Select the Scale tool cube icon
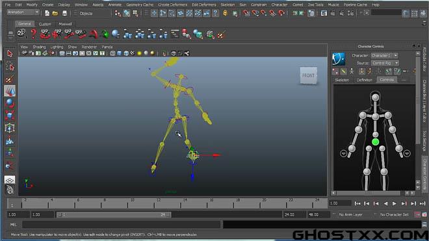The height and width of the screenshot is (241, 429). [10, 116]
